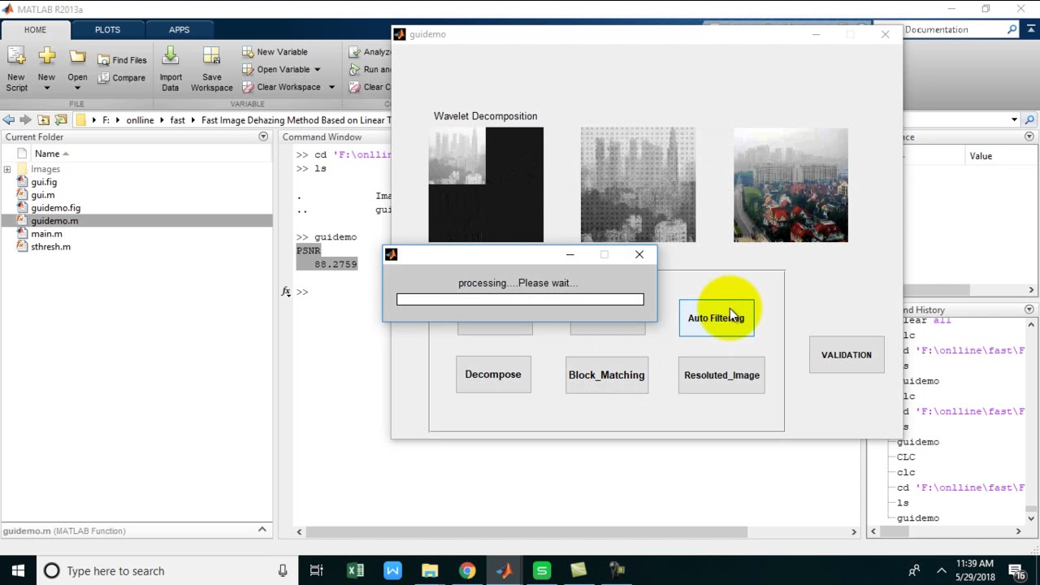Click the color city result image
Screen dimensions: 1040x585
[791, 184]
